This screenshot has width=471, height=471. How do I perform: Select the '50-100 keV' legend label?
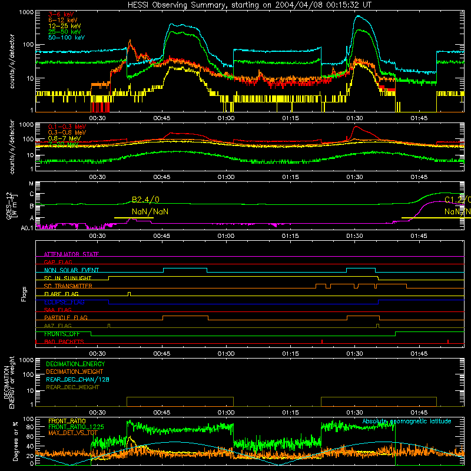(x=67, y=38)
